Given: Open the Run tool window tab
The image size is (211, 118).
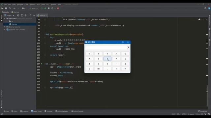Looking at the screenshot, I should (x=7, y=111).
